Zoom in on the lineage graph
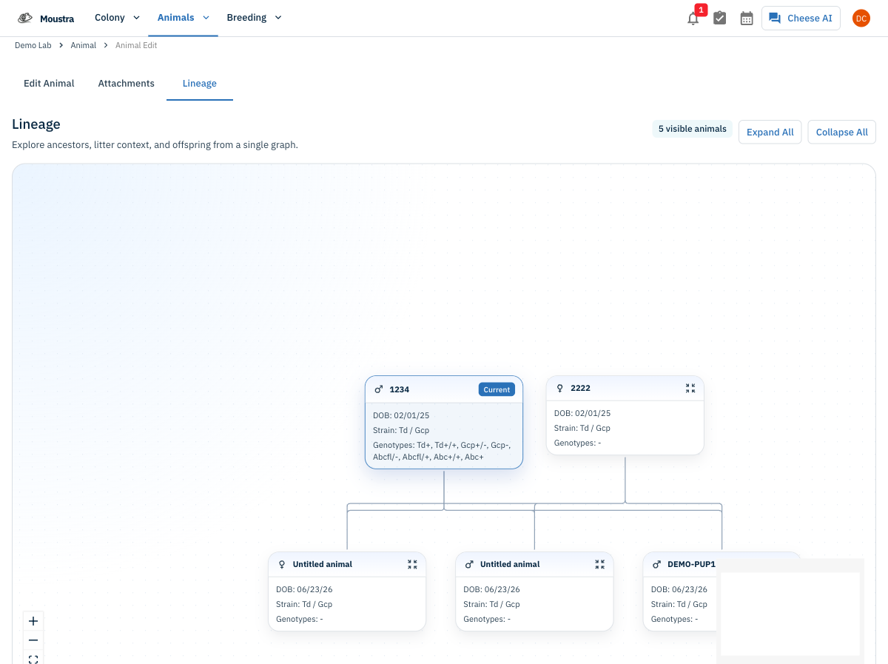 [x=33, y=621]
